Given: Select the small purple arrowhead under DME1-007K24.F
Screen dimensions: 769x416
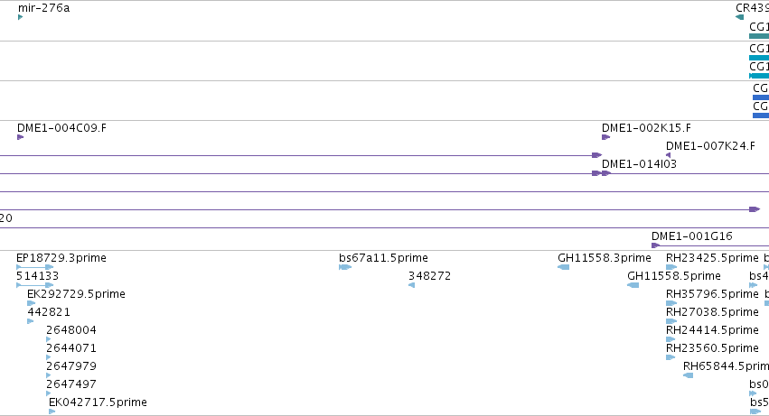Looking at the screenshot, I should [668, 155].
